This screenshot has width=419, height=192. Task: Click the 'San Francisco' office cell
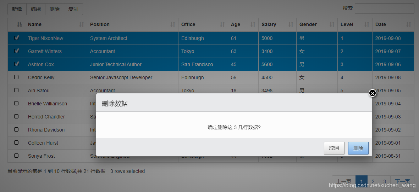coord(203,64)
